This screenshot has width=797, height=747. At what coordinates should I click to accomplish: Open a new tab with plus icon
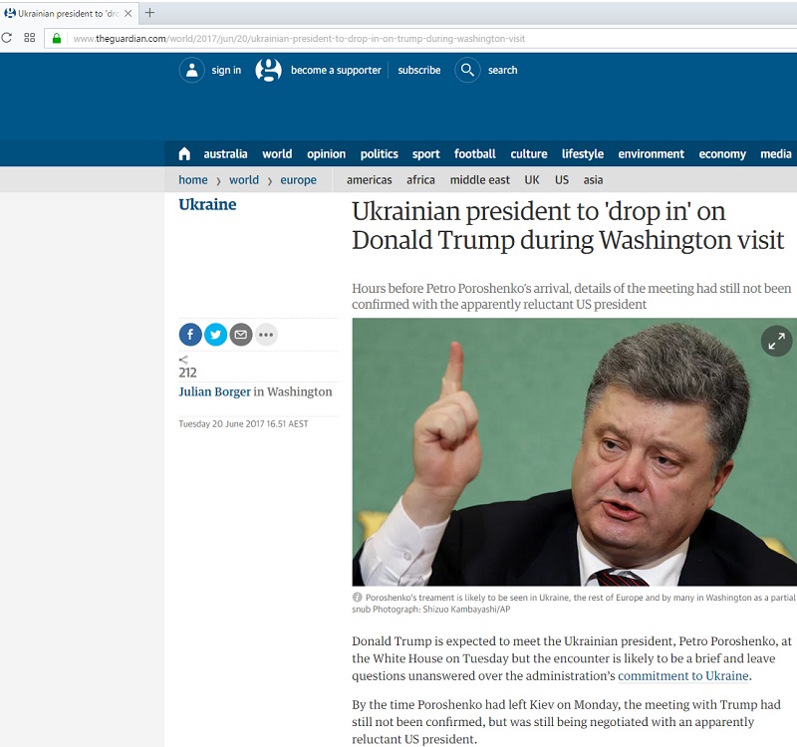149,13
